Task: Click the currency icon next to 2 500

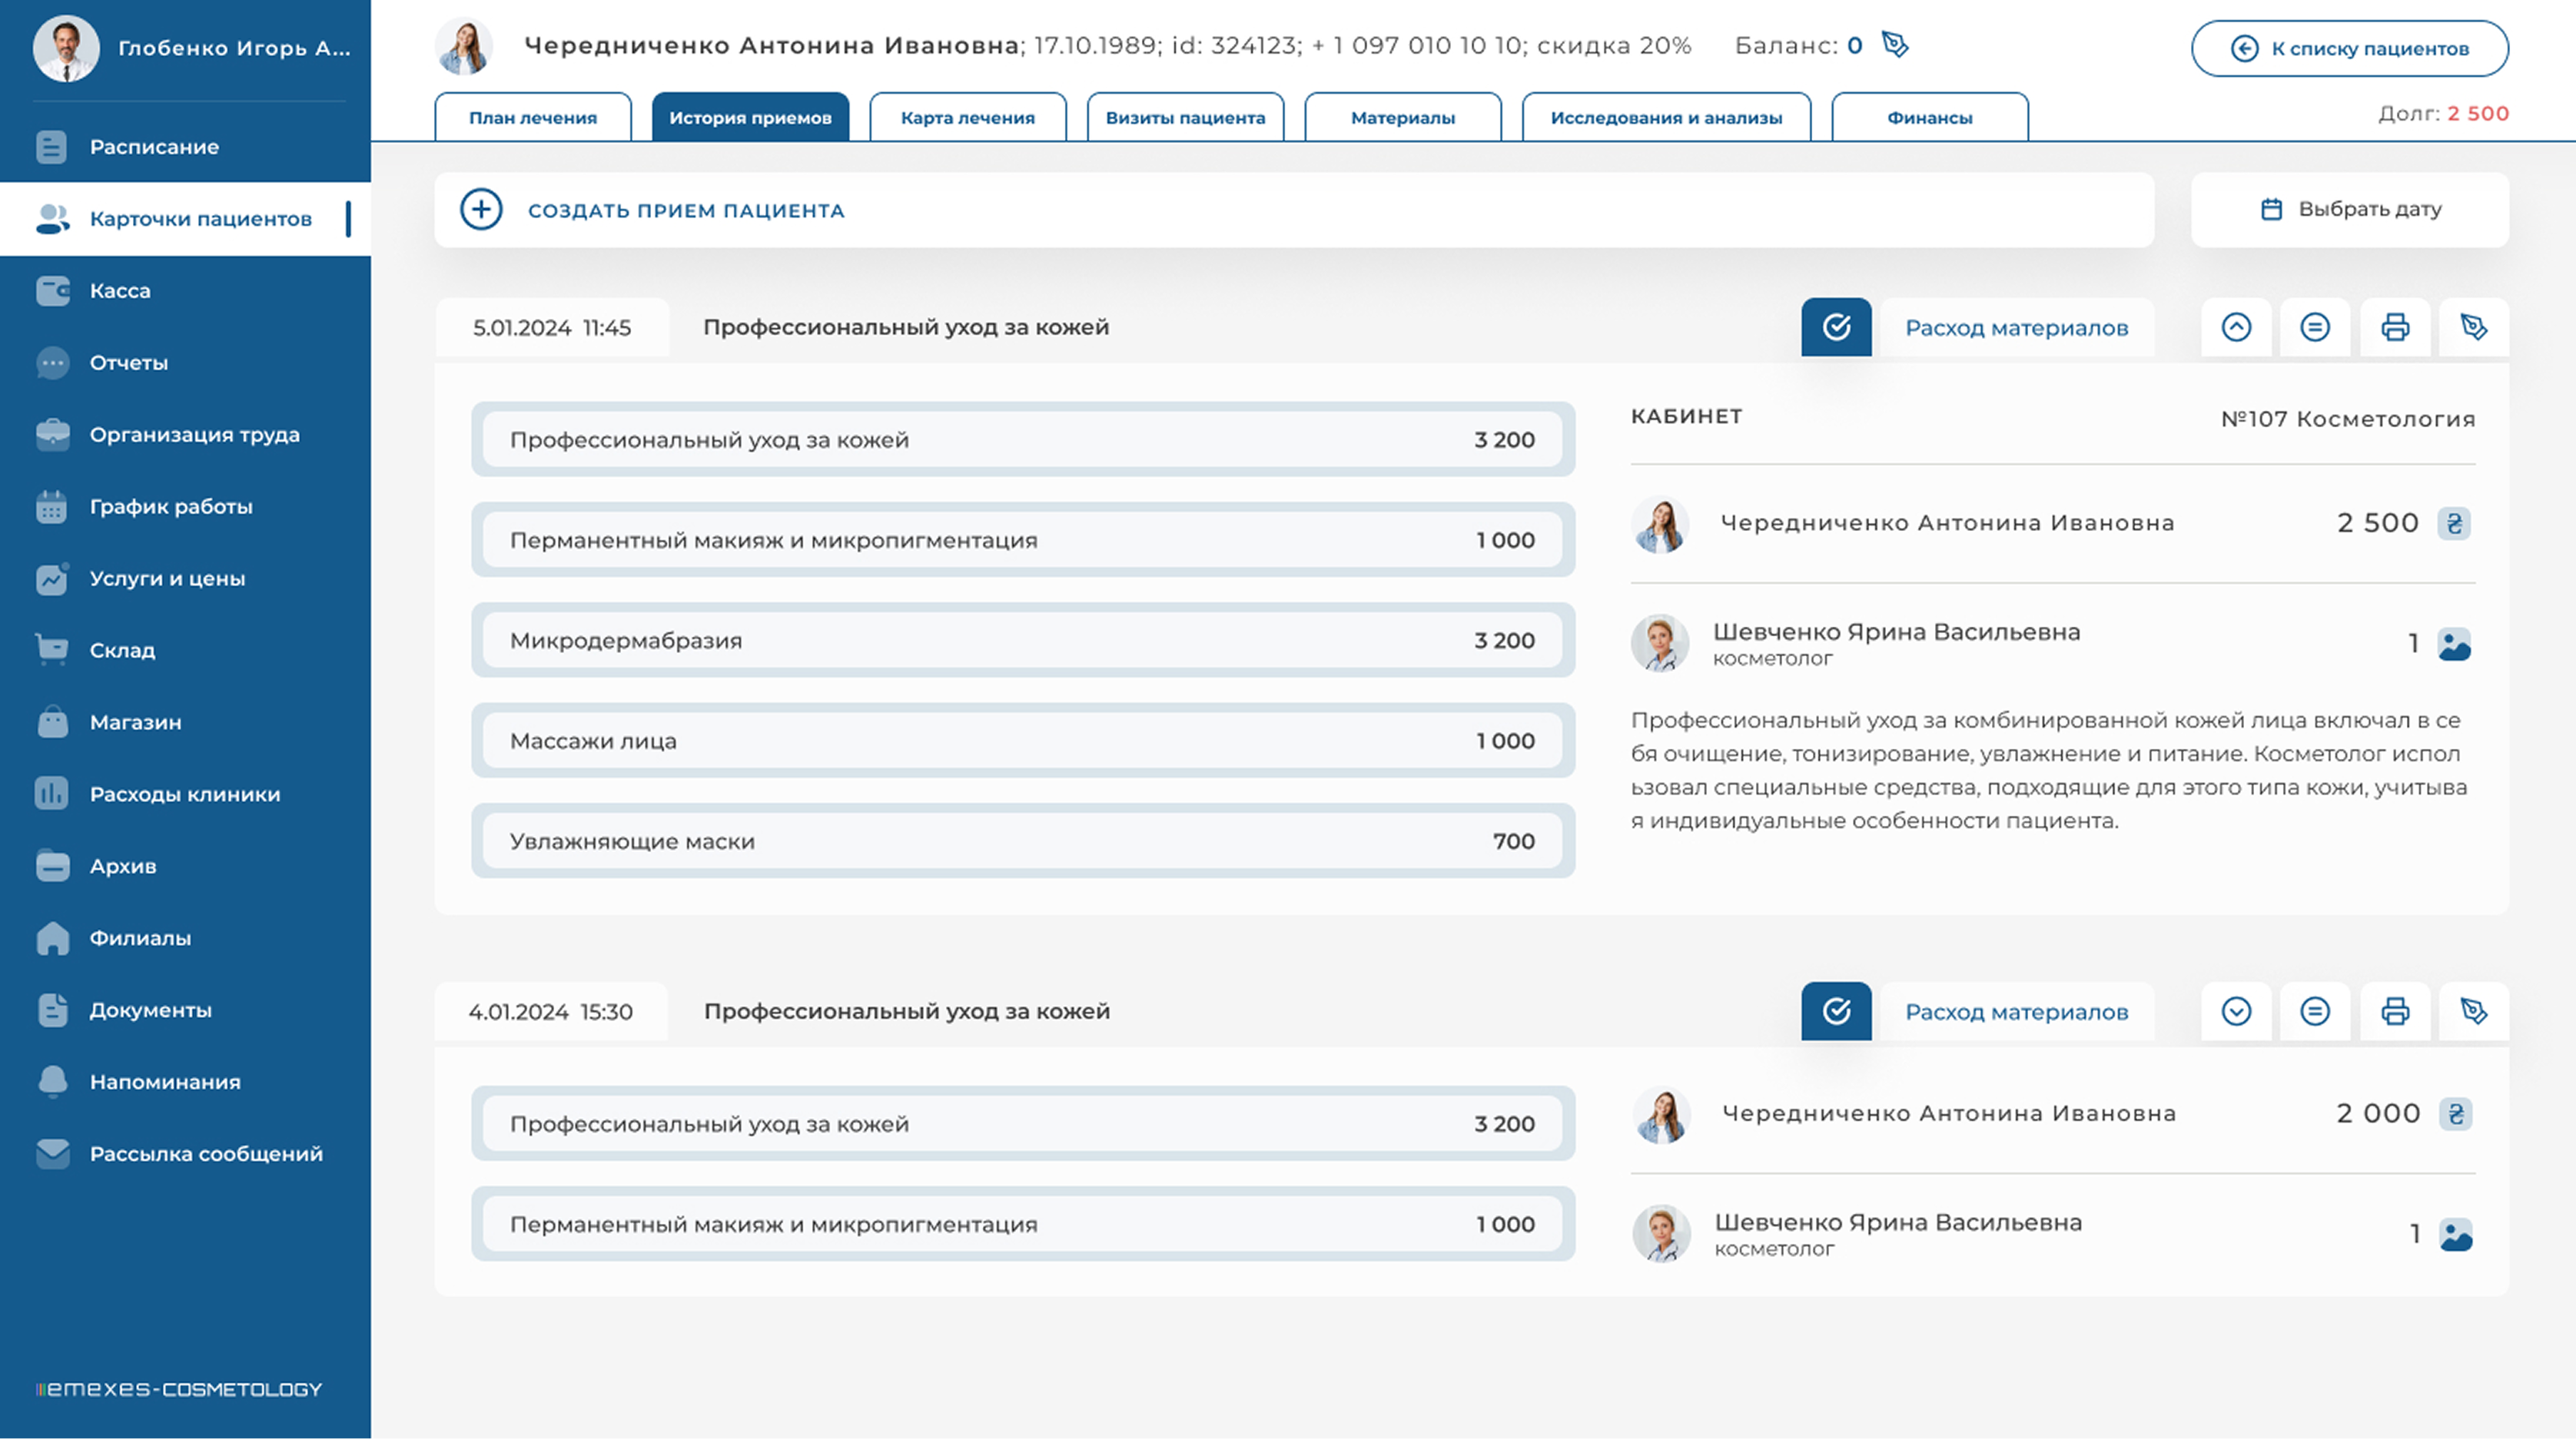Action: [2454, 523]
